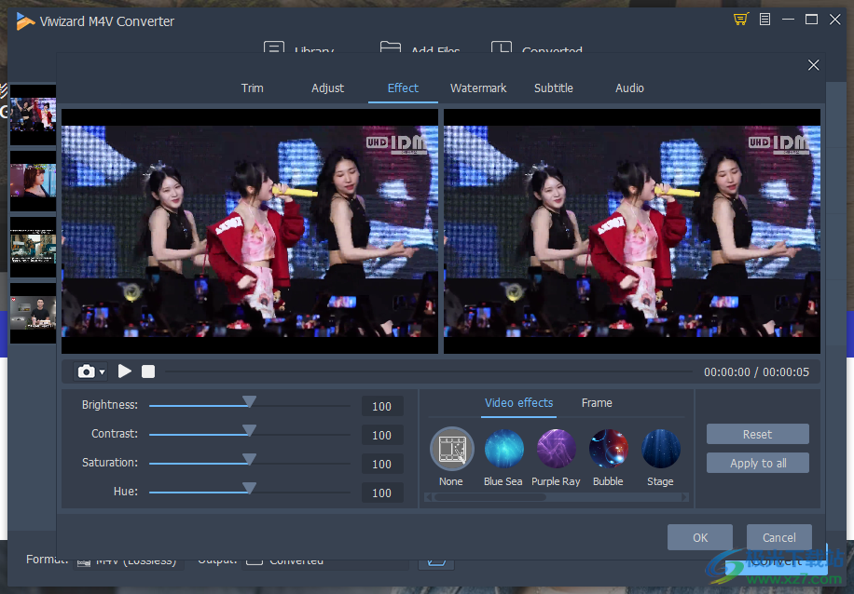This screenshot has width=854, height=594.
Task: Select the Stage video effect
Action: [660, 450]
